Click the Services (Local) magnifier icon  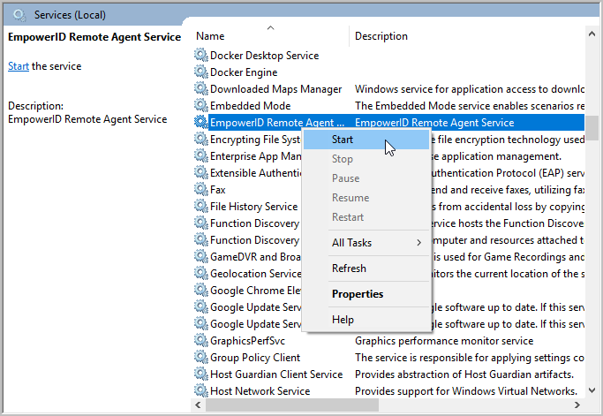click(x=19, y=13)
